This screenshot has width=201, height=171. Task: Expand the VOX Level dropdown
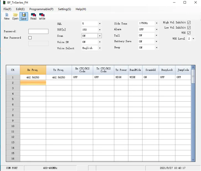click(193, 39)
